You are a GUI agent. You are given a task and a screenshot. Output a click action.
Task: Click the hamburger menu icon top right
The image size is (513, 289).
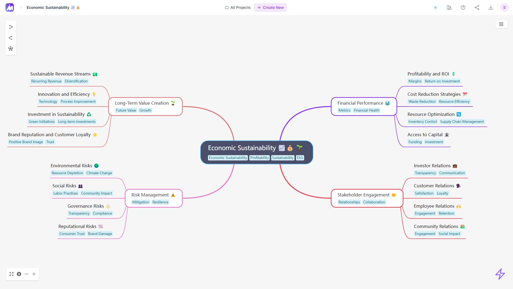(501, 24)
